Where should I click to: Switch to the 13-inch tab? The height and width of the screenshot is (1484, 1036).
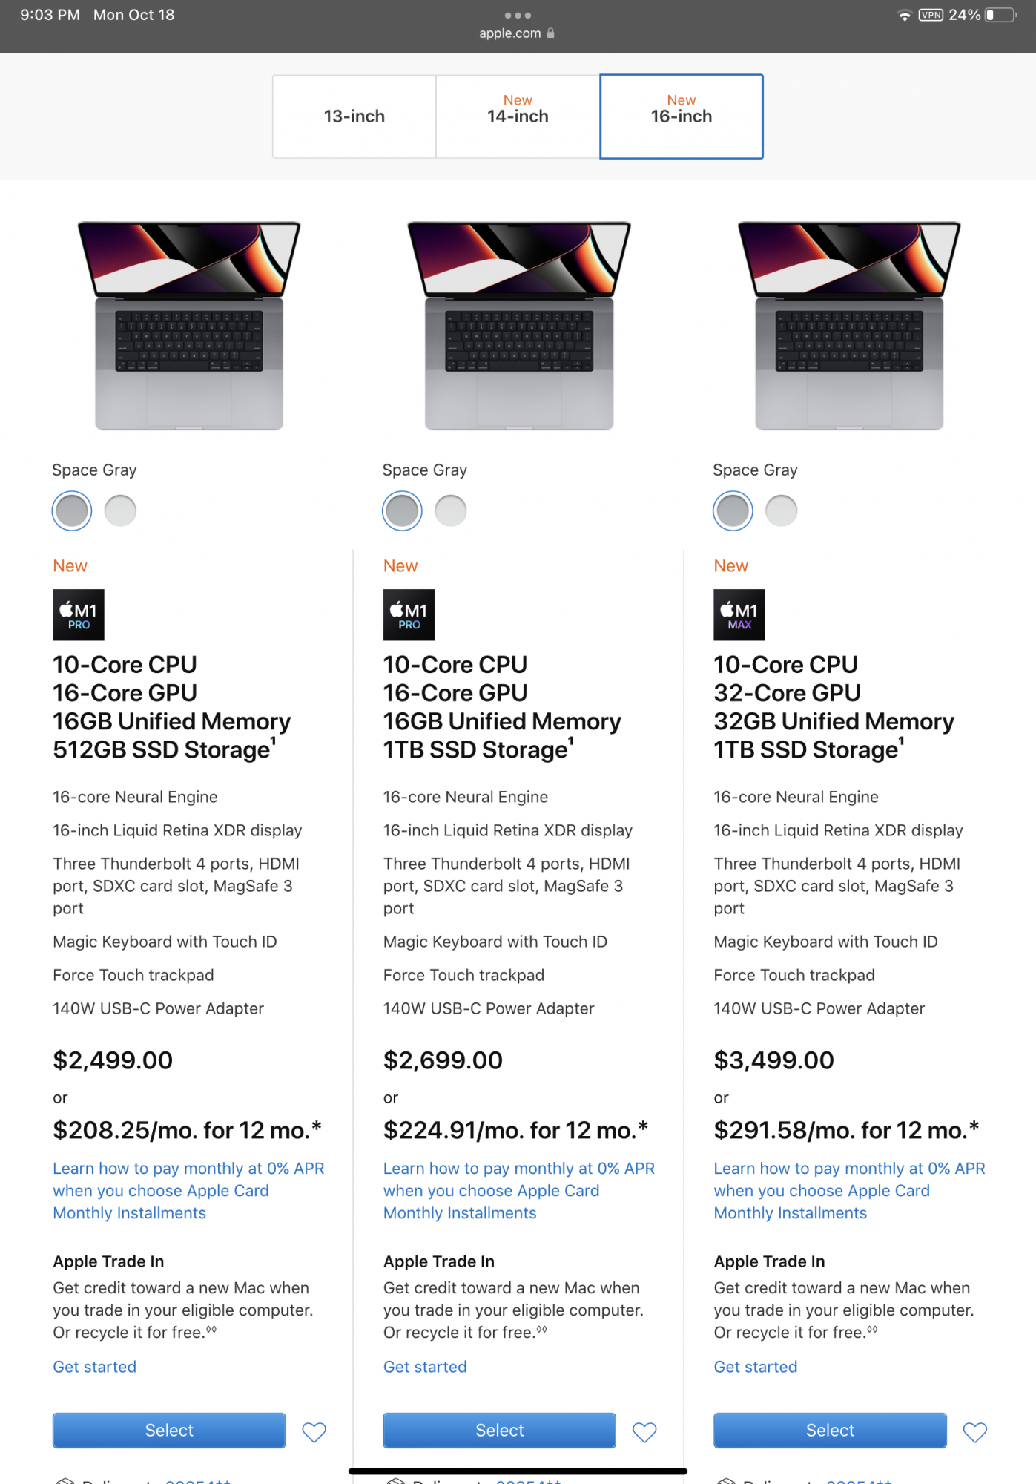click(354, 116)
